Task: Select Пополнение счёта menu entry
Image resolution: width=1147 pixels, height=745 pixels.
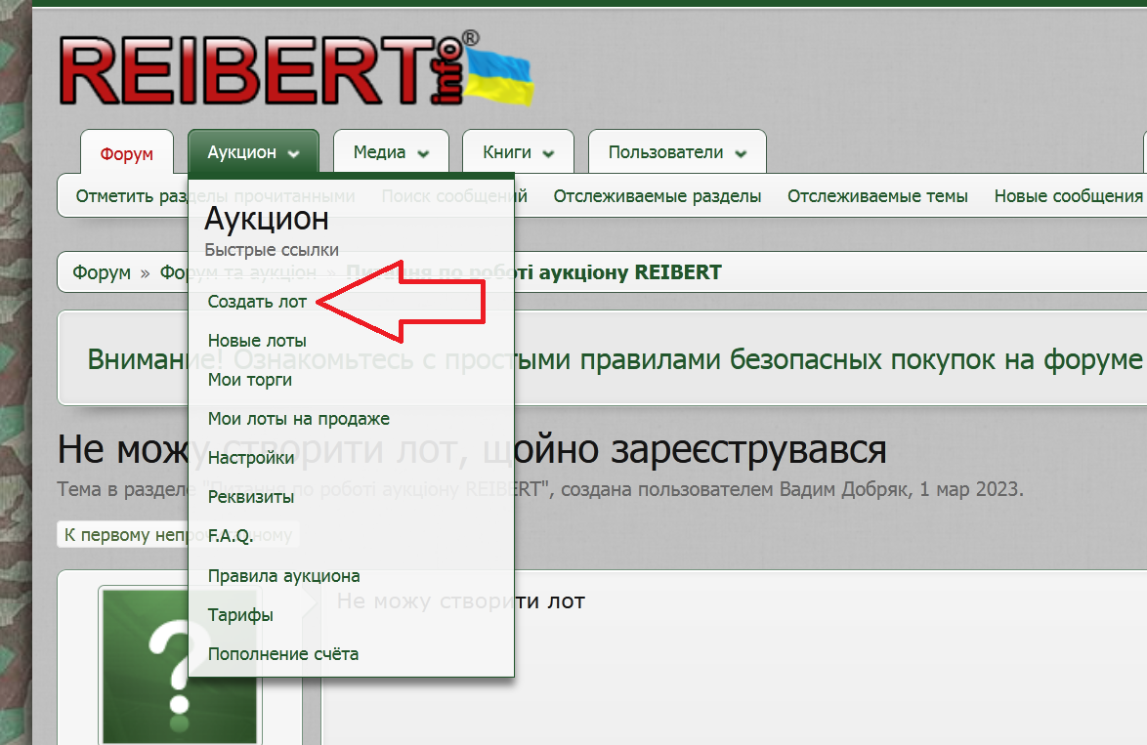Action: point(283,653)
